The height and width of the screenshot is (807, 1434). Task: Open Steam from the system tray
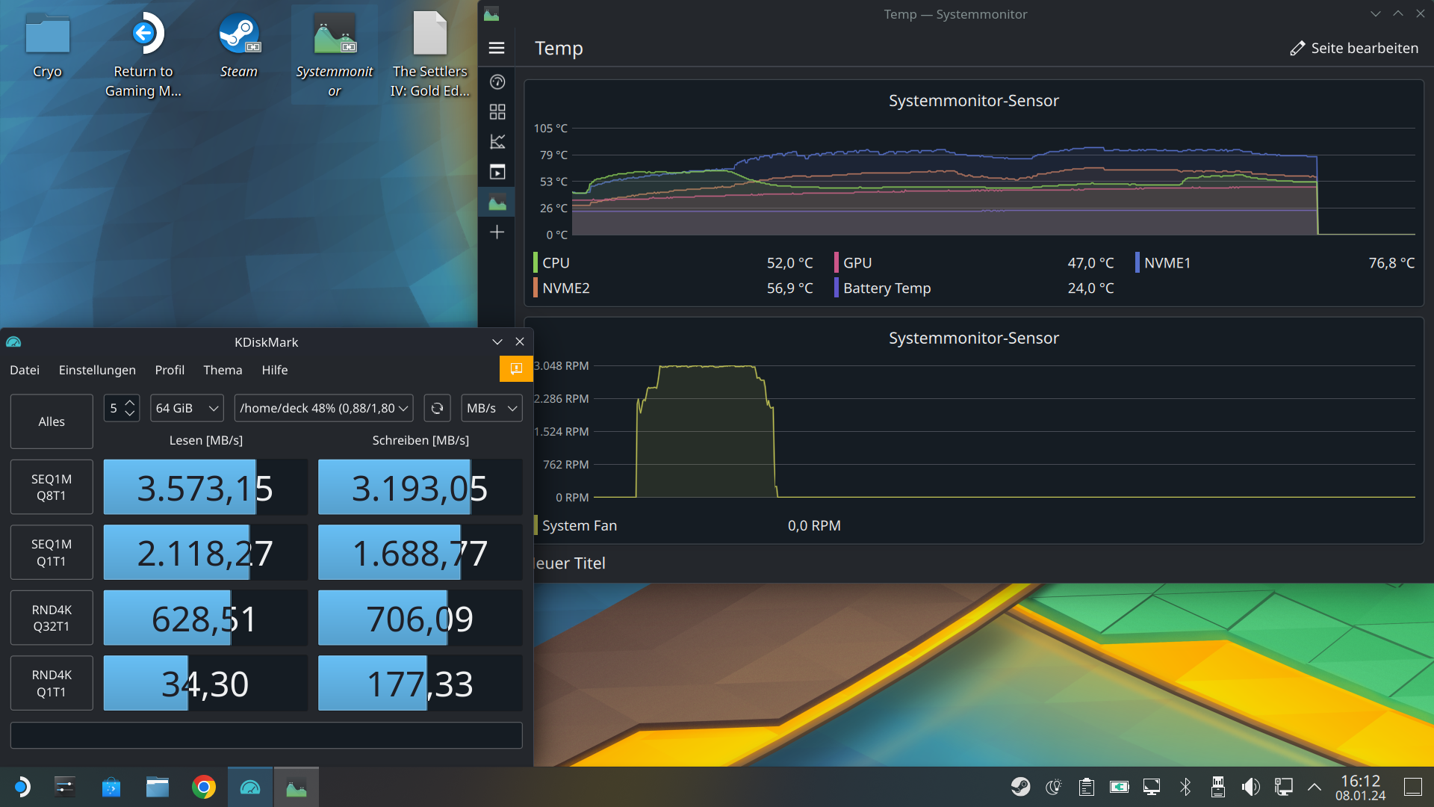point(1020,787)
